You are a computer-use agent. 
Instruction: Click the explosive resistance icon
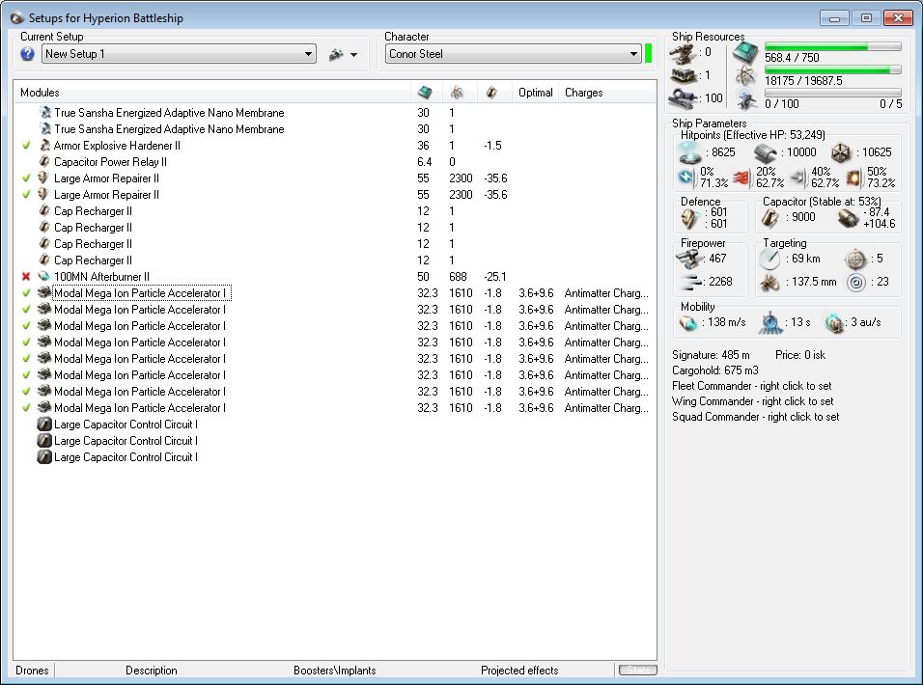tap(853, 177)
